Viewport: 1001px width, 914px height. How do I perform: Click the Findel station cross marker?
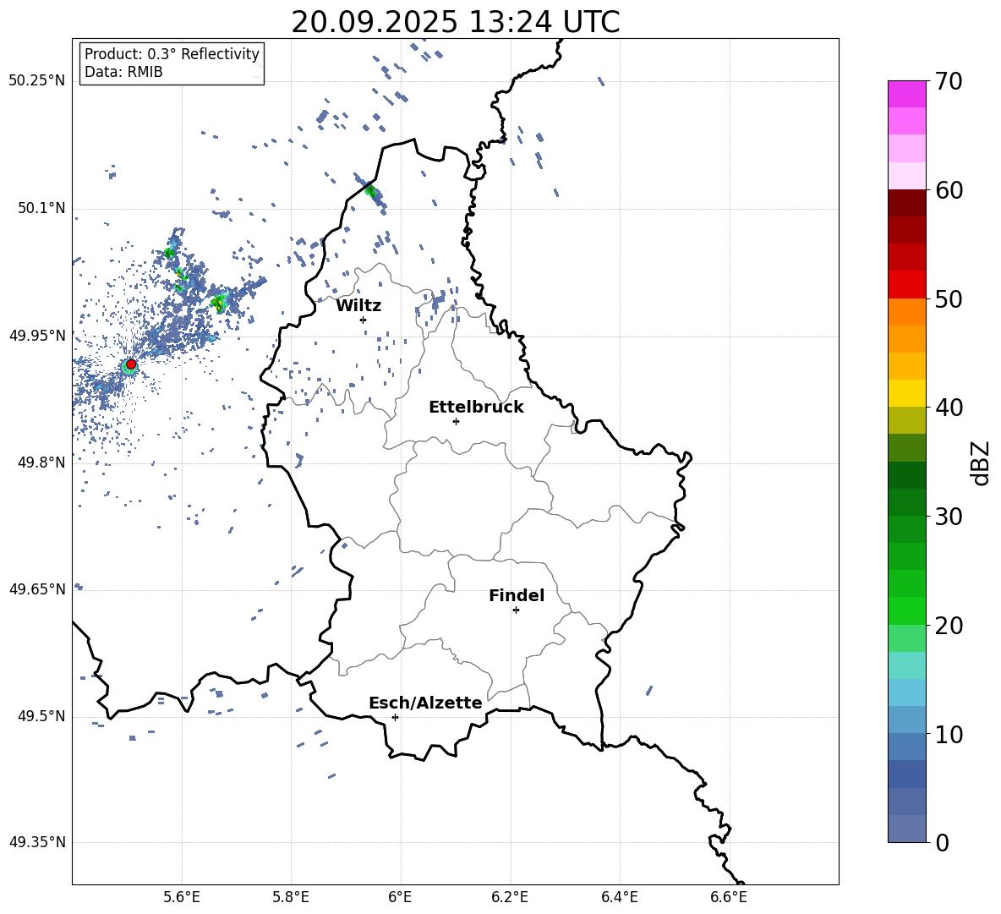pos(516,610)
